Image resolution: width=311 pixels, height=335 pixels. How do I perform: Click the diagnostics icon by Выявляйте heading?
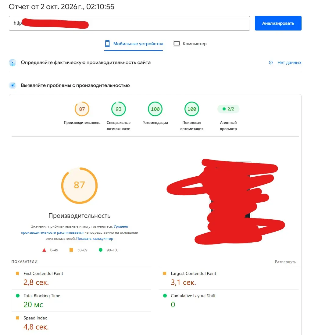tap(13, 85)
